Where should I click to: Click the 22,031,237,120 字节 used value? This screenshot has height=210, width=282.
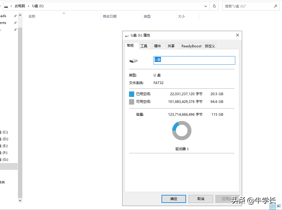(x=186, y=94)
